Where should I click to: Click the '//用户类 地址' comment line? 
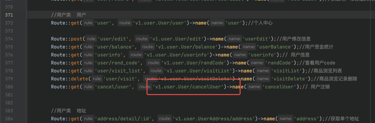[69, 111]
